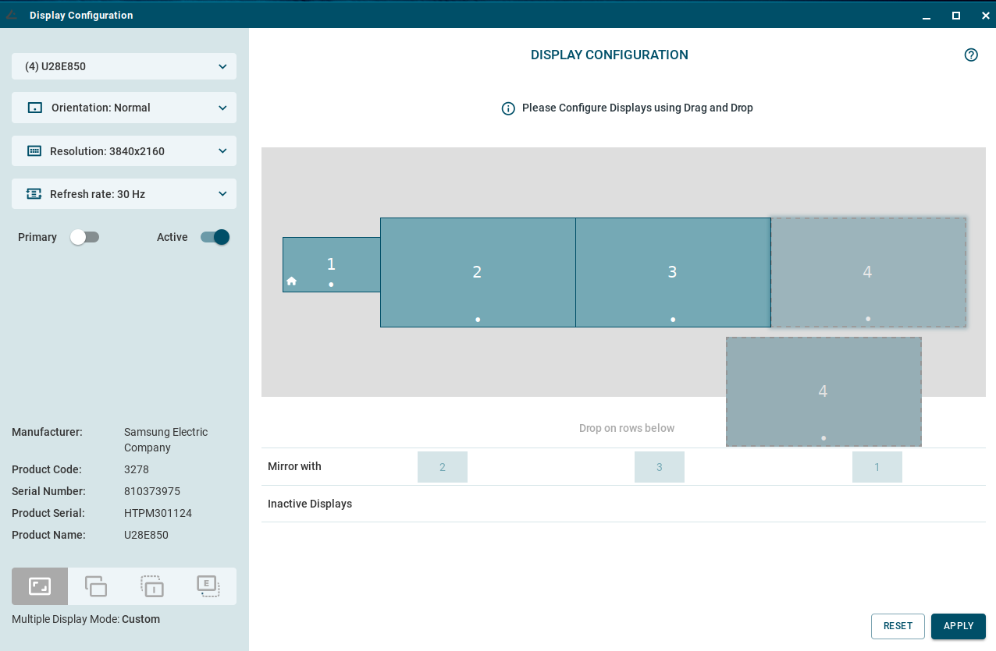Open the Resolution: 3840x2160 dropdown
This screenshot has width=996, height=651.
point(124,151)
